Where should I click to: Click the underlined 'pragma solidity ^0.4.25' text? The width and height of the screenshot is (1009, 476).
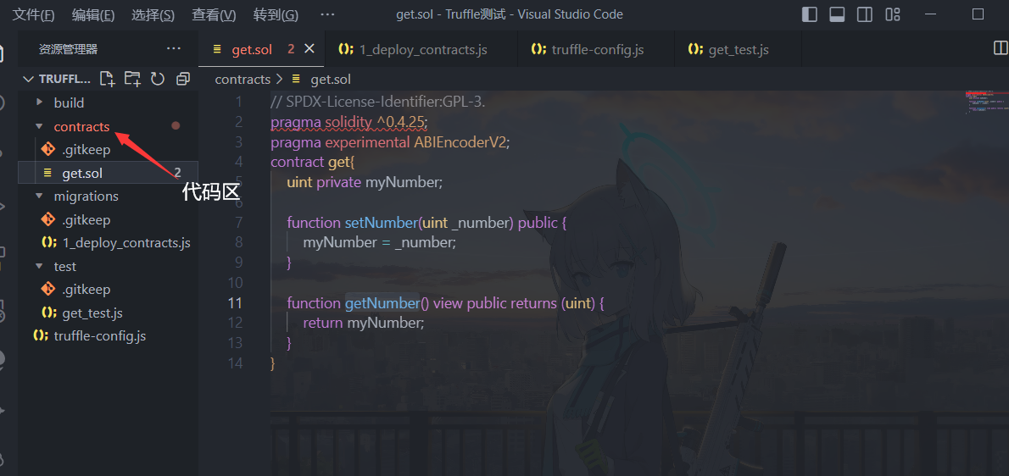tap(349, 121)
